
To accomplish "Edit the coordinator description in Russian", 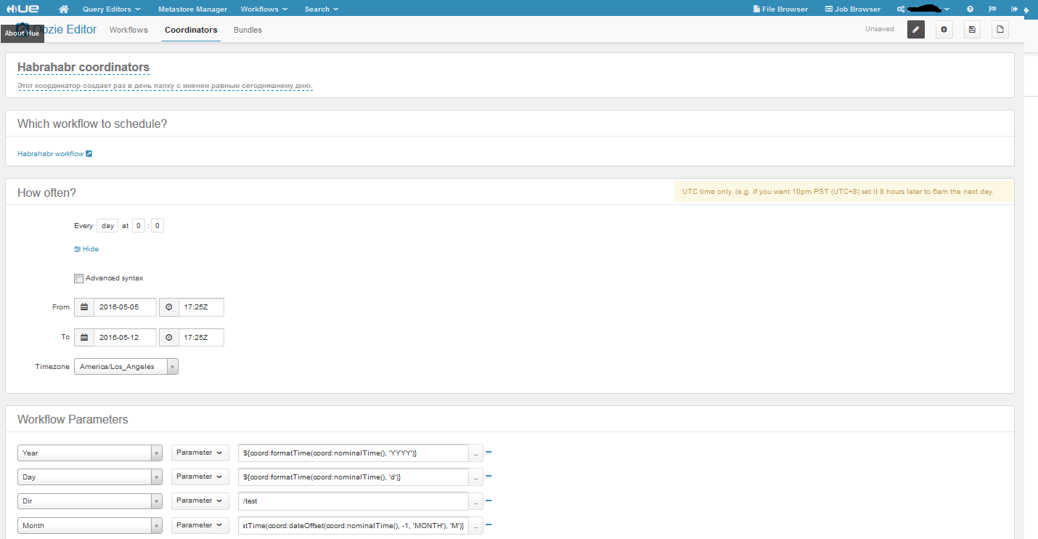I will 165,86.
